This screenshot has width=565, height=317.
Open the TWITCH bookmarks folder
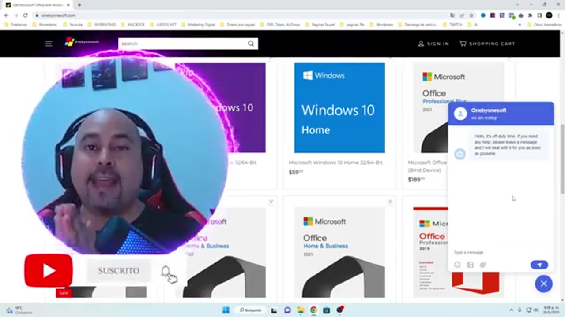(x=452, y=25)
